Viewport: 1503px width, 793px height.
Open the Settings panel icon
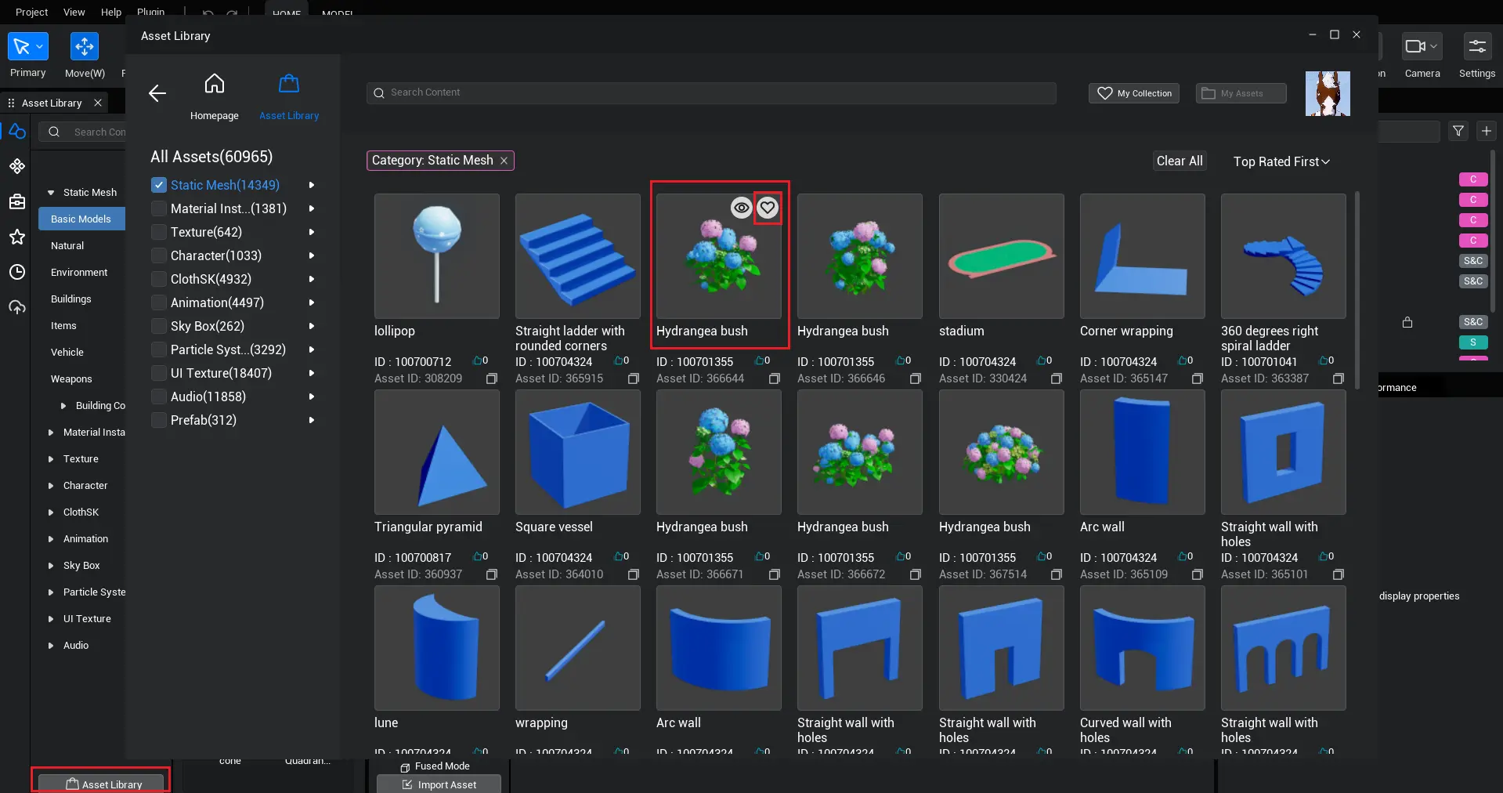tap(1477, 46)
